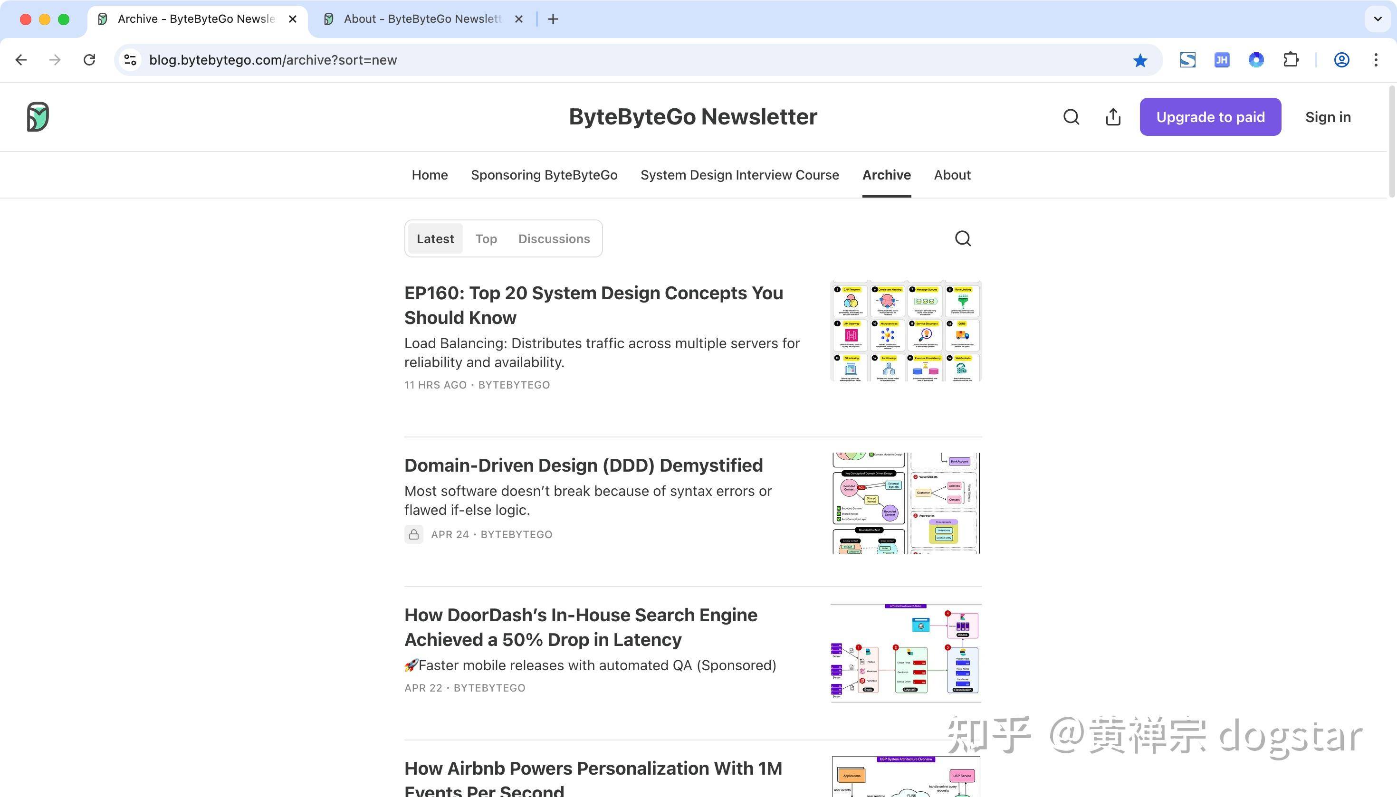Viewport: 1397px width, 797px height.
Task: Click the Airbnb post thumbnail image
Action: pyautogui.click(x=906, y=776)
